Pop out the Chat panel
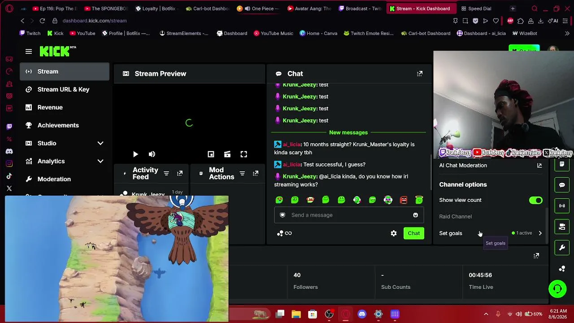This screenshot has height=323, width=574. [420, 74]
